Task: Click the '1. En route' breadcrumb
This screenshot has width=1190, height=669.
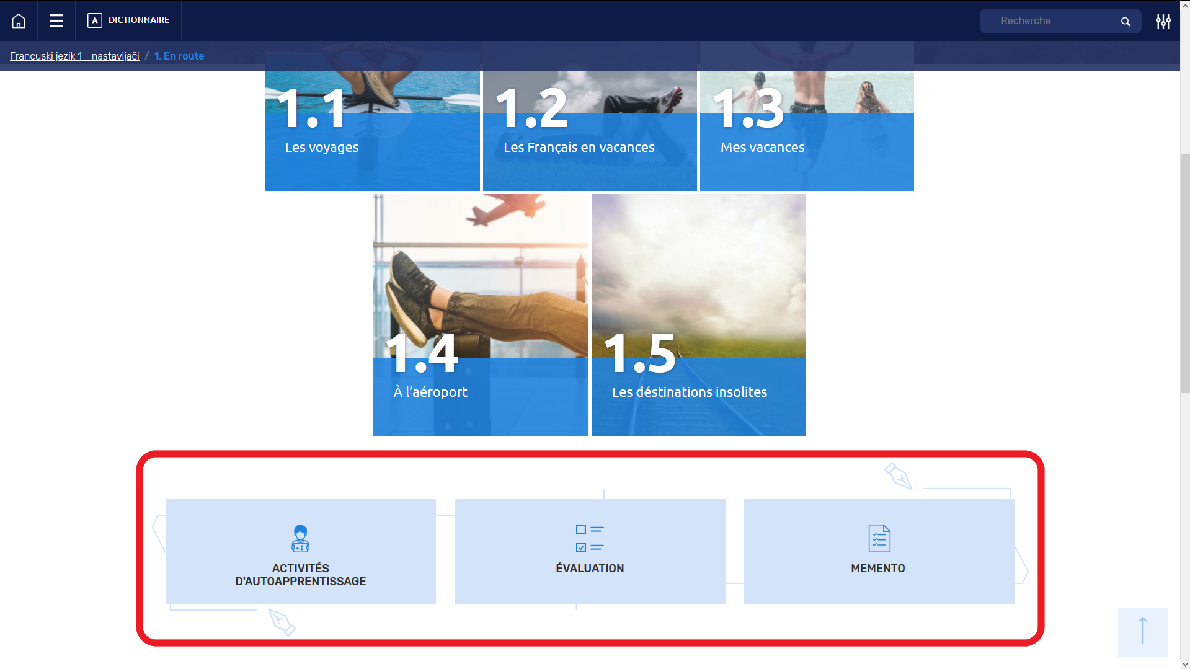Action: click(179, 56)
